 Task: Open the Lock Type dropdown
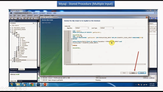tap(107, 28)
